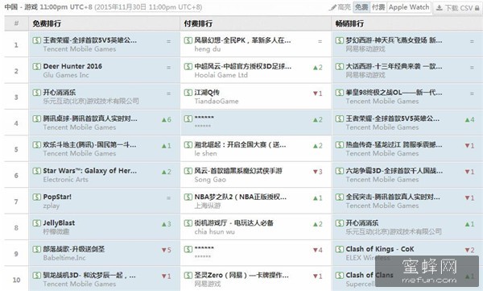Open the 江湖Q传 app link
Image resolution: width=483 pixels, height=291 pixels.
tap(207, 92)
